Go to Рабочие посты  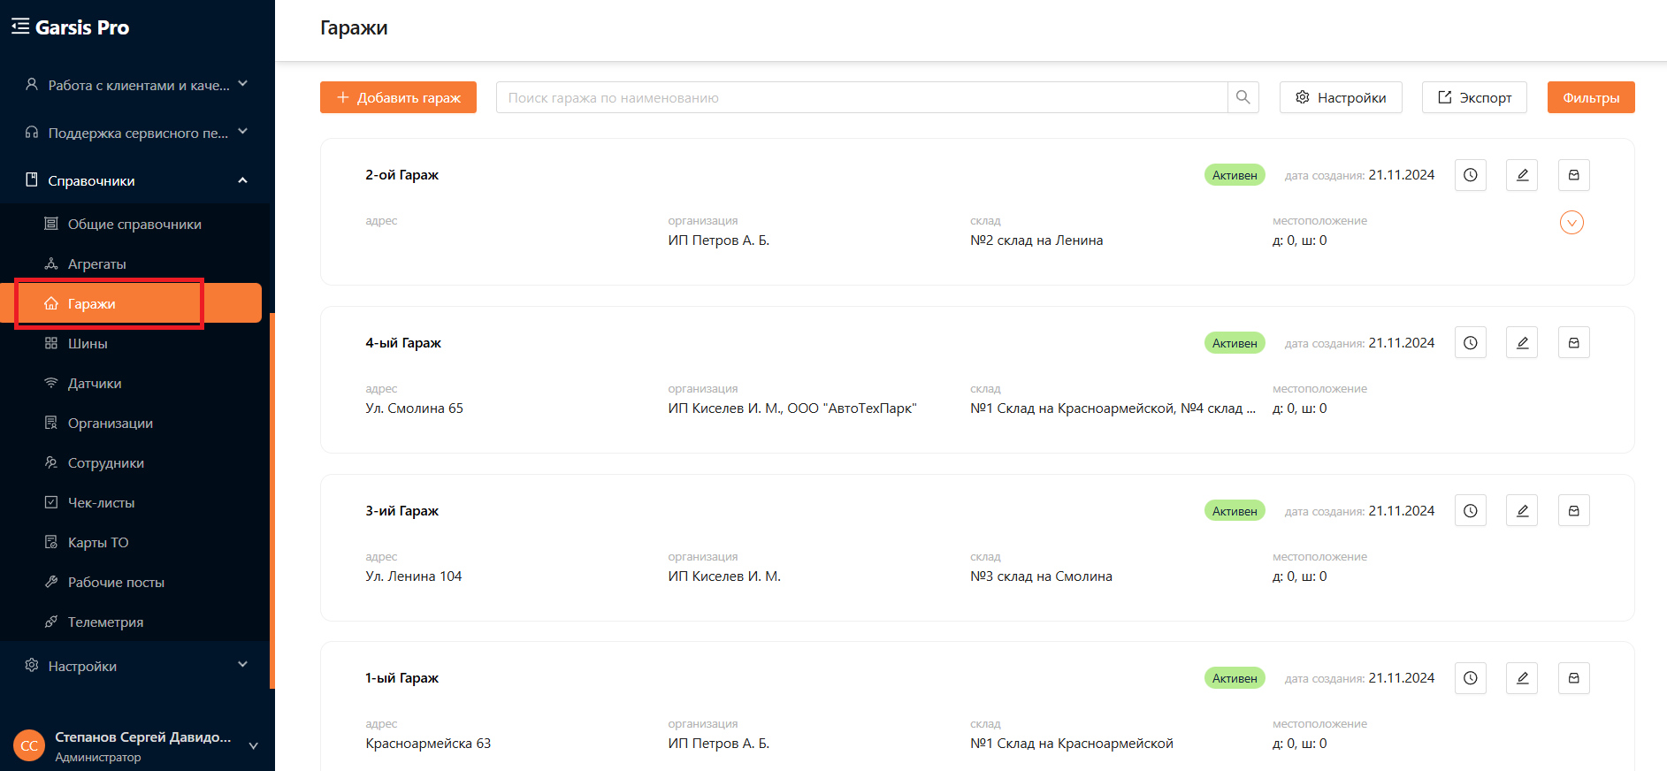click(x=116, y=583)
